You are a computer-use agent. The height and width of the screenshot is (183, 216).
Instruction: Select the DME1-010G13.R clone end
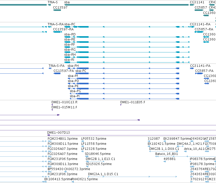click(52, 105)
